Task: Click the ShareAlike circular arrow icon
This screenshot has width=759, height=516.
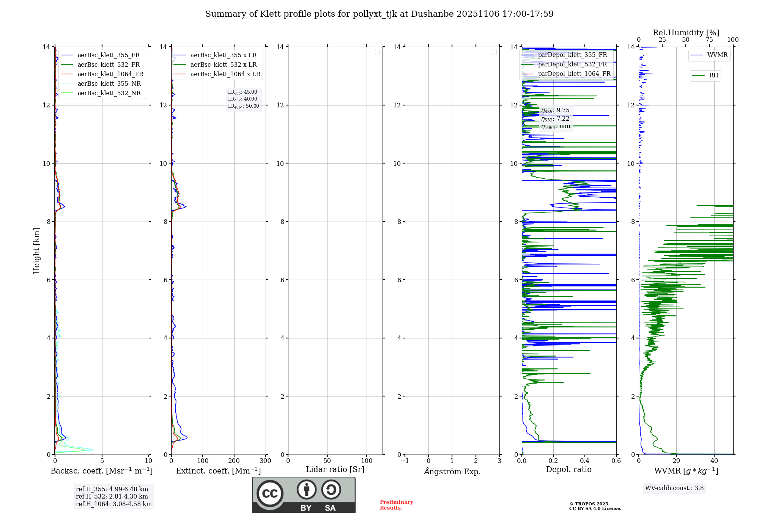Action: click(x=331, y=489)
